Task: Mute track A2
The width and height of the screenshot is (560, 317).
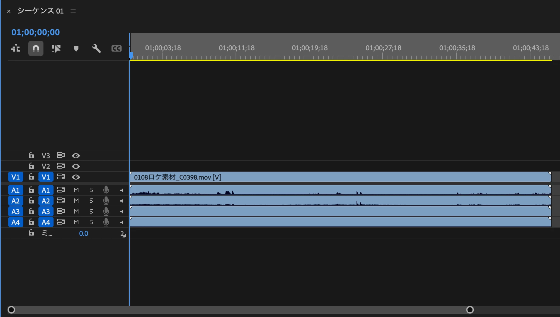Action: tap(76, 201)
